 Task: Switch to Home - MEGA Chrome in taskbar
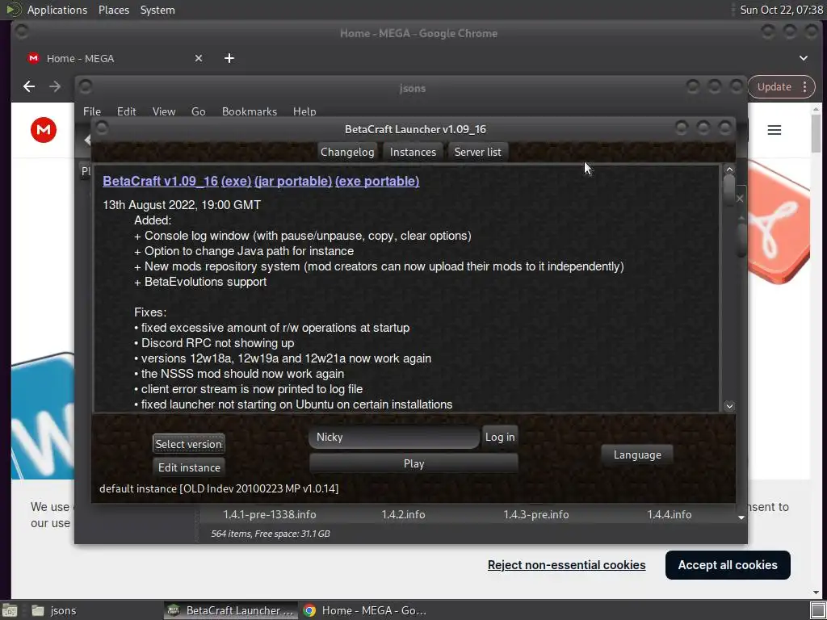pyautogui.click(x=366, y=610)
